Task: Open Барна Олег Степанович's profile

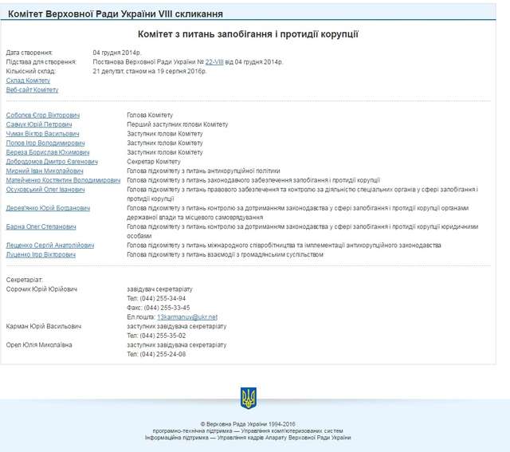Action: 41,227
